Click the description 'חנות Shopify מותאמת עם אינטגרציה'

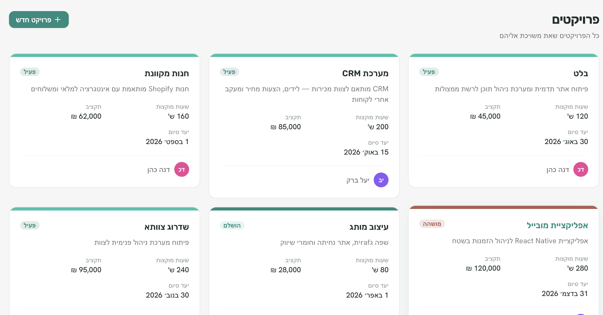[110, 89]
